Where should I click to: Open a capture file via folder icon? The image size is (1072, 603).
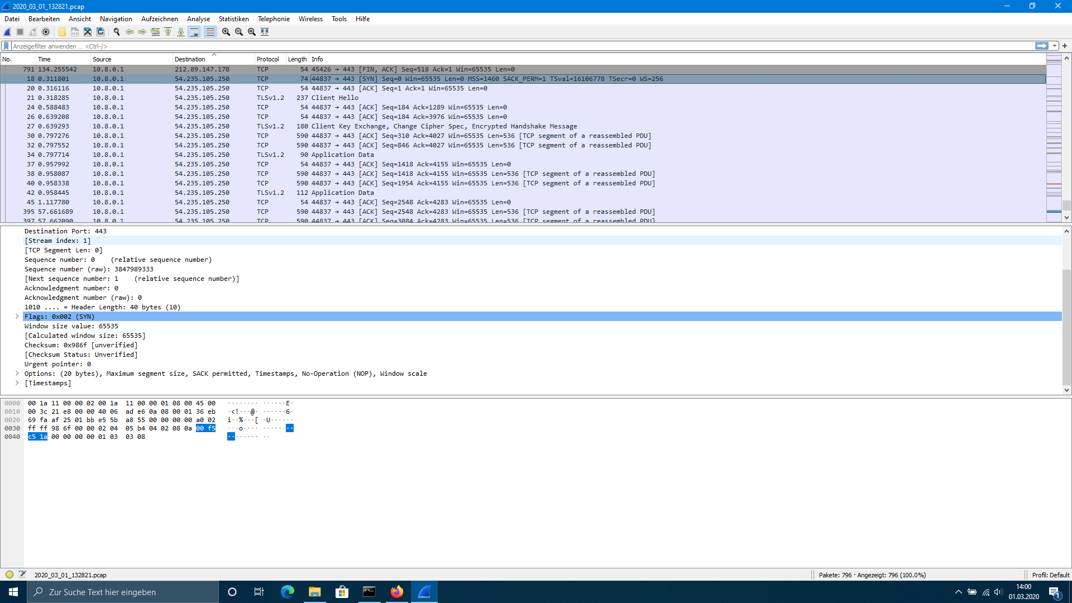tap(62, 32)
